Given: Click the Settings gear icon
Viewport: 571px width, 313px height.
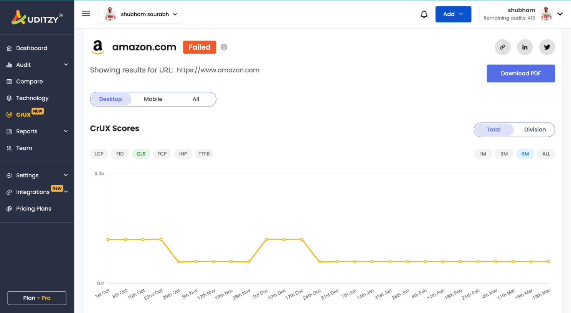Looking at the screenshot, I should 9,175.
